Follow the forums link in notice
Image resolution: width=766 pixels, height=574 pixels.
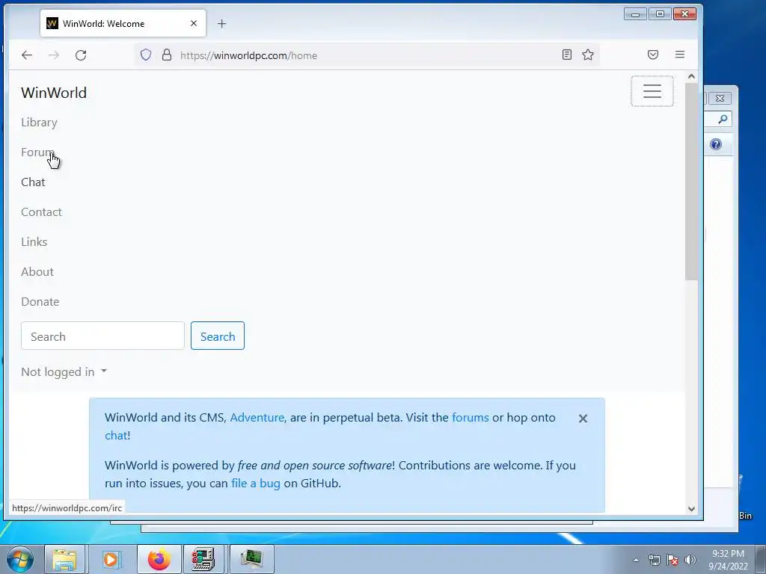click(470, 418)
